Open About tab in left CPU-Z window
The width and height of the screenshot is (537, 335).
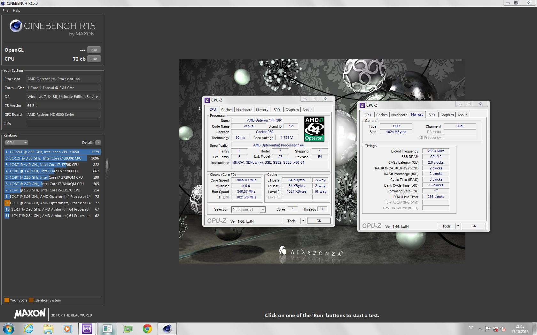(x=307, y=110)
